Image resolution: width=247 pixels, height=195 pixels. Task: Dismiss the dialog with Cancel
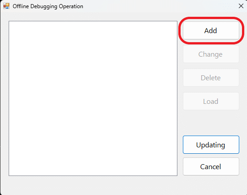[211, 166]
